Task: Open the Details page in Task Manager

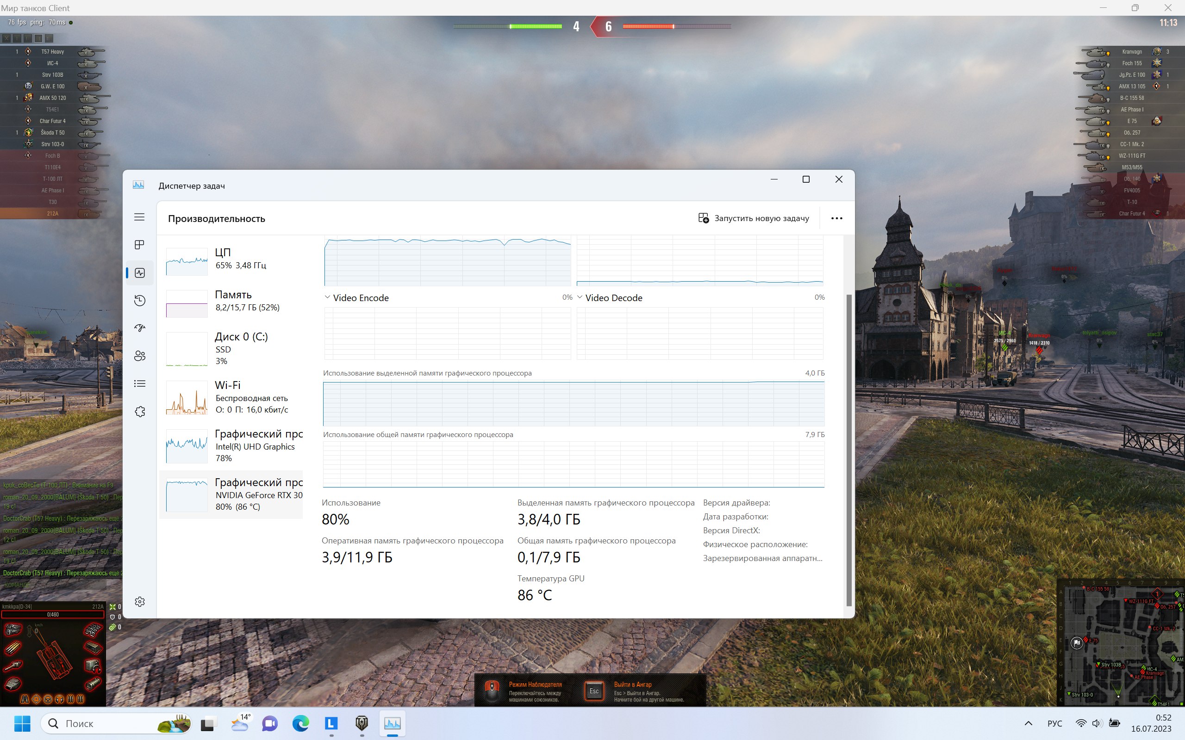Action: [139, 384]
